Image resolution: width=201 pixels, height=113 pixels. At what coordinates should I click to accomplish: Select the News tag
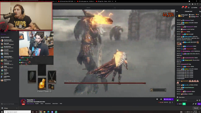pyautogui.click(x=42, y=104)
